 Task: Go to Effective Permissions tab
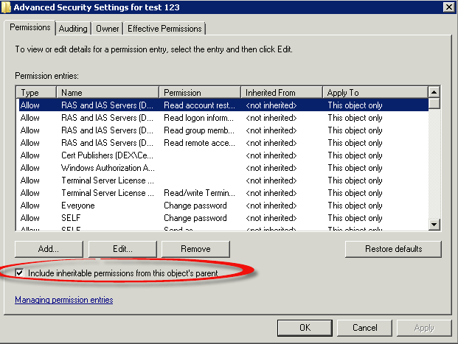tap(164, 29)
